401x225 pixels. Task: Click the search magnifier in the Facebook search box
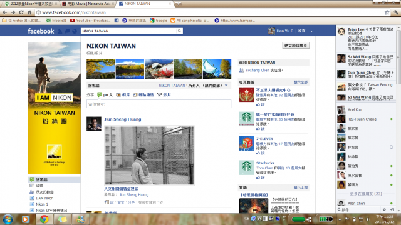(180, 31)
